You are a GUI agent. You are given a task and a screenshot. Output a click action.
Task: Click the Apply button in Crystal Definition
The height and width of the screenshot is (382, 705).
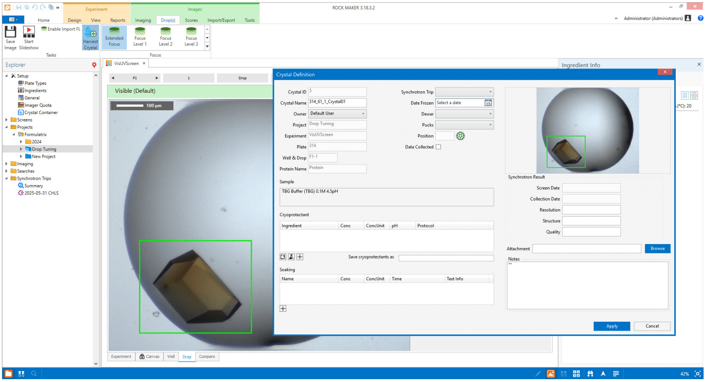(x=612, y=326)
